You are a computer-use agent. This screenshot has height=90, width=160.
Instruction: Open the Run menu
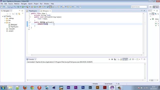click(41, 4)
